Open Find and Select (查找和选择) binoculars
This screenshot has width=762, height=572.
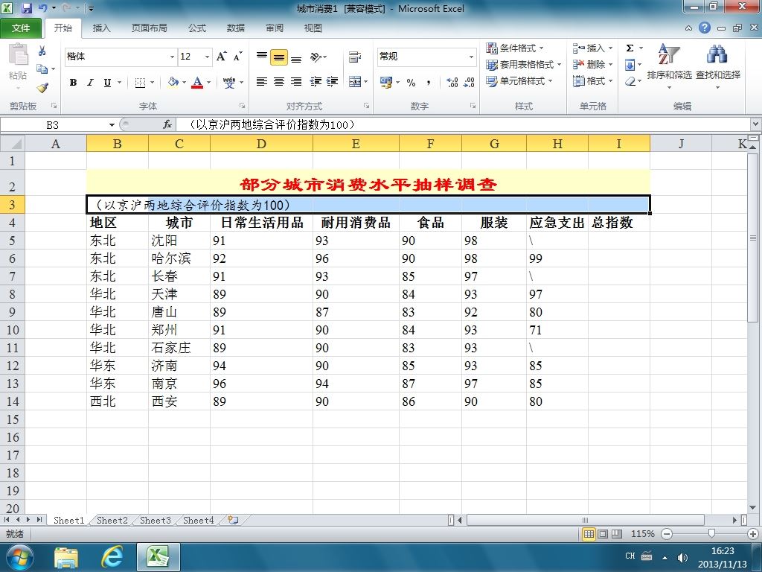click(x=718, y=66)
